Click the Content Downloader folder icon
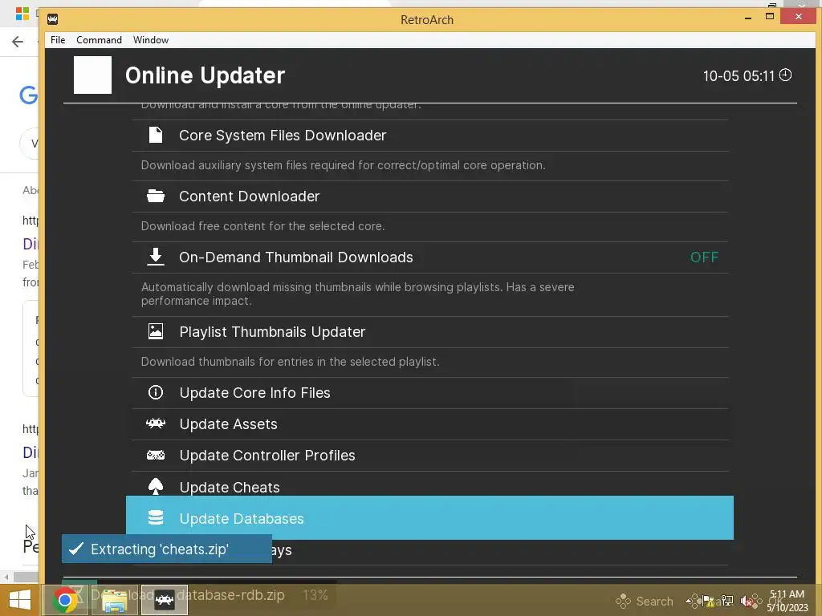 [156, 197]
